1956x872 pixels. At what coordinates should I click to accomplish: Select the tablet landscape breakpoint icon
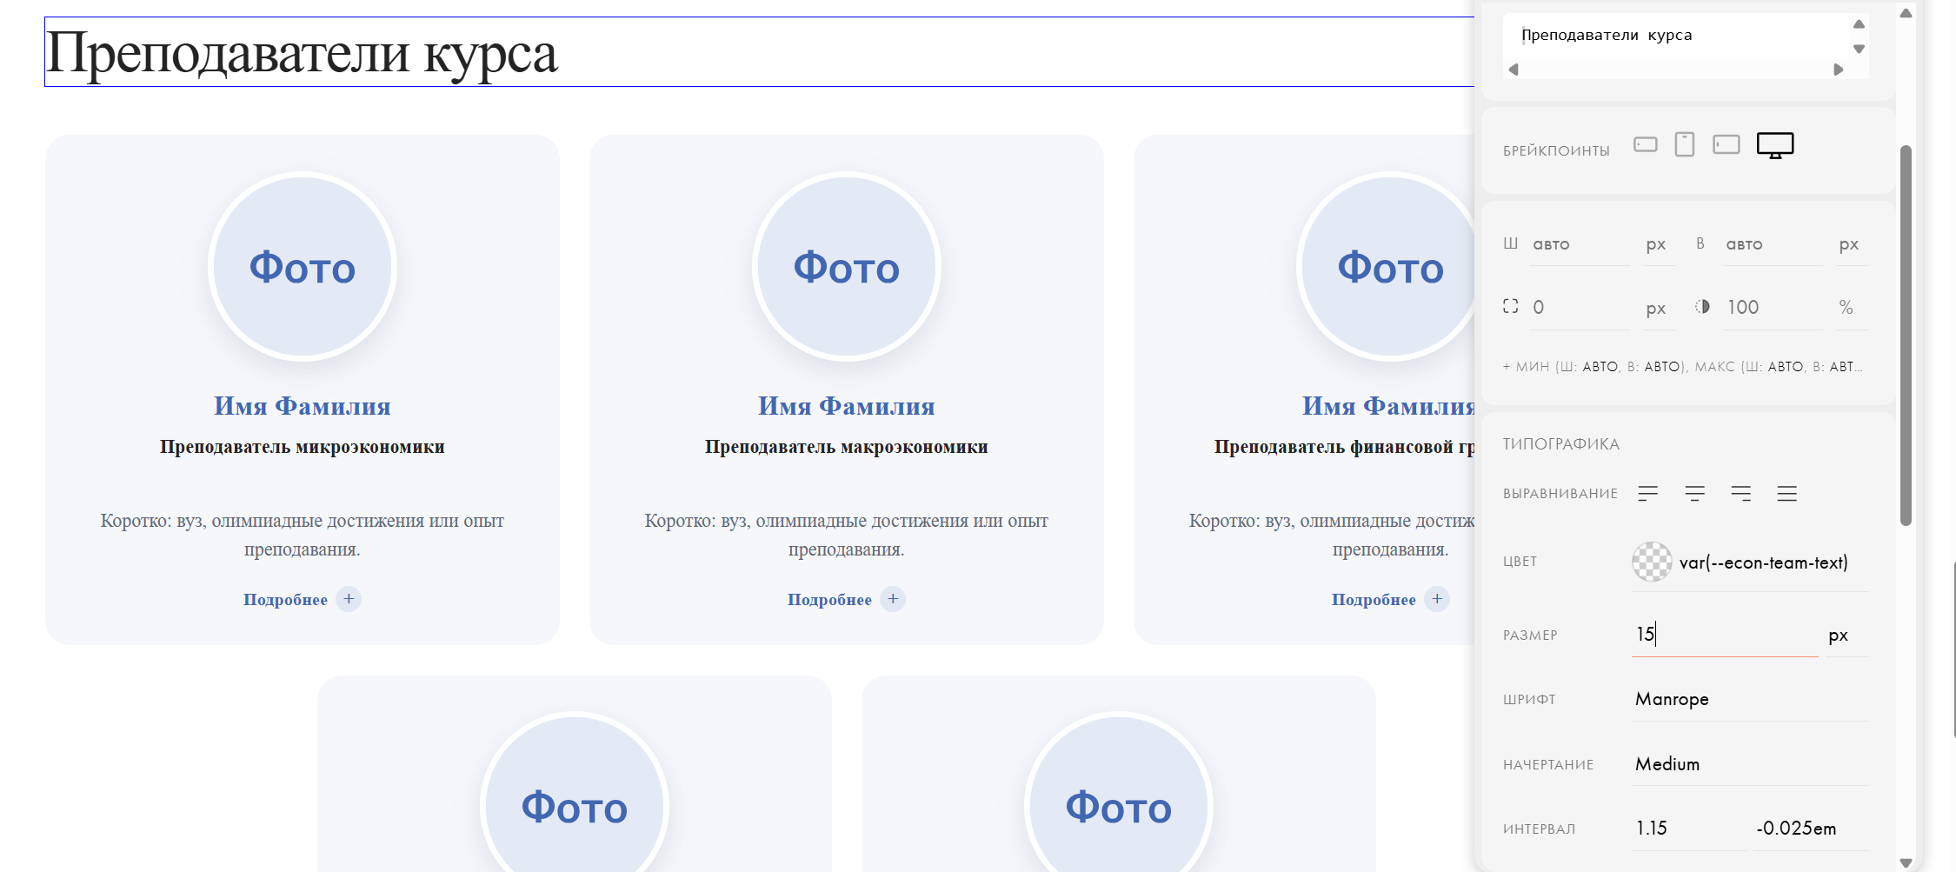coord(1726,144)
